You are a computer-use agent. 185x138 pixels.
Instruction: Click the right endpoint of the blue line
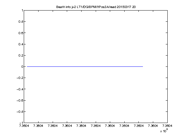tap(143, 66)
